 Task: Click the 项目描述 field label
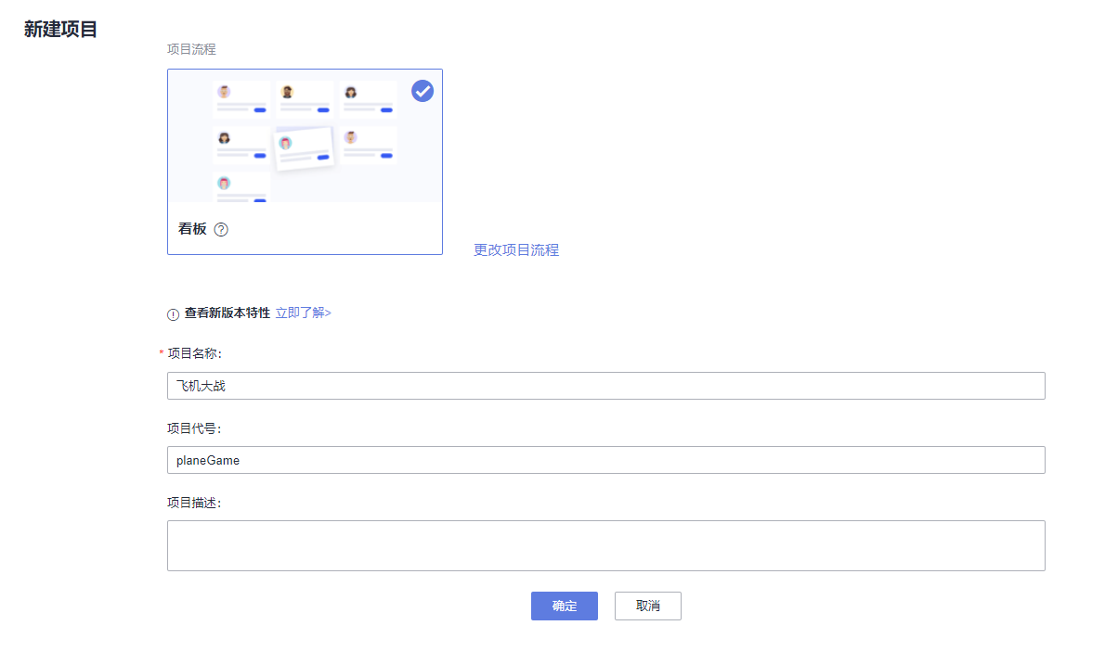coord(194,502)
